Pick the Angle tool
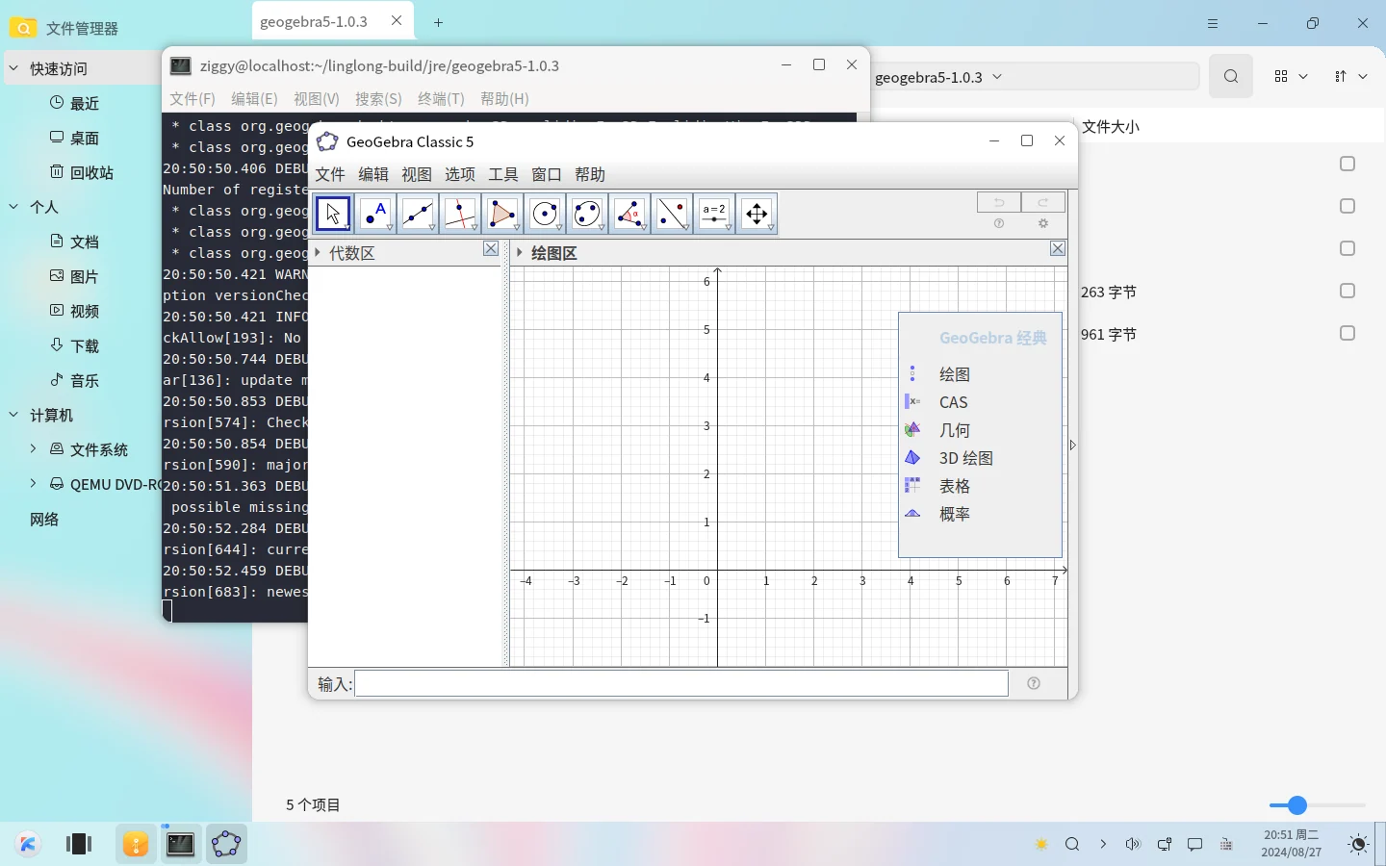Image resolution: width=1386 pixels, height=866 pixels. 629,214
